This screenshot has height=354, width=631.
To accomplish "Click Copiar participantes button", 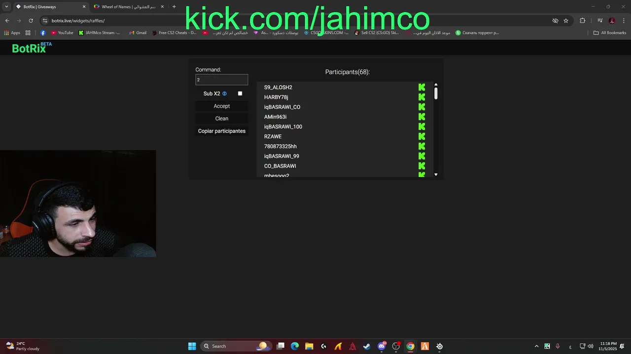I will [x=222, y=131].
